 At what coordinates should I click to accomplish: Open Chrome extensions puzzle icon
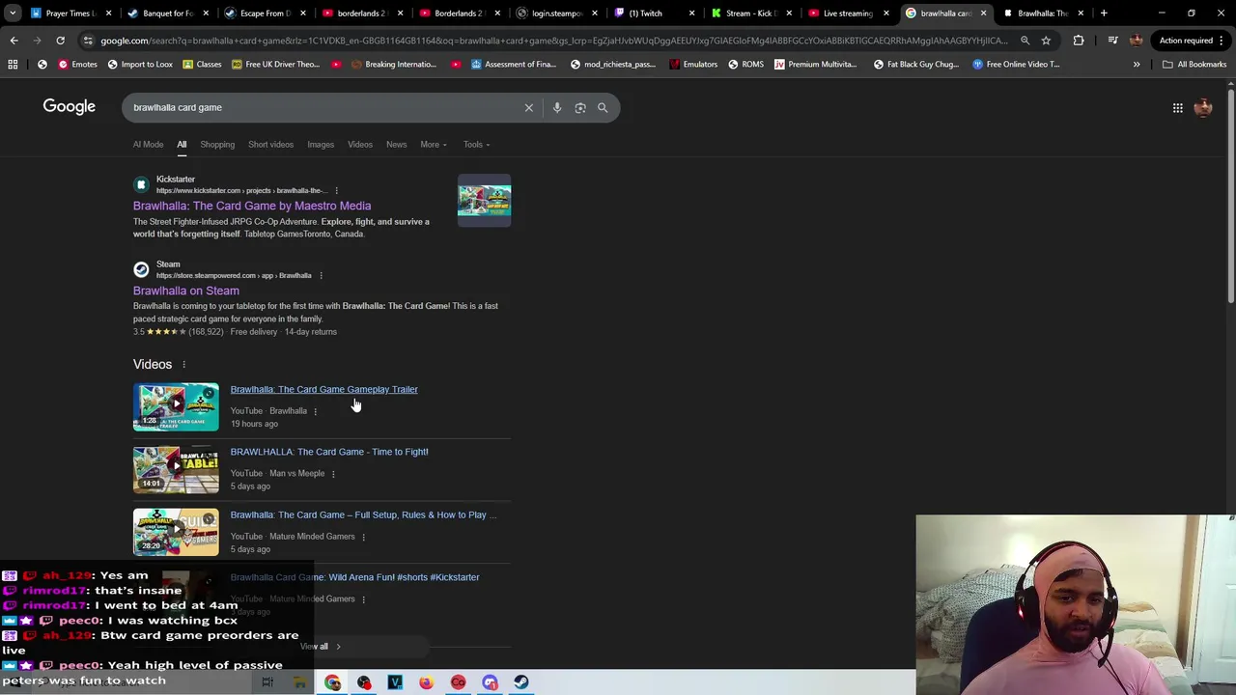(x=1079, y=41)
